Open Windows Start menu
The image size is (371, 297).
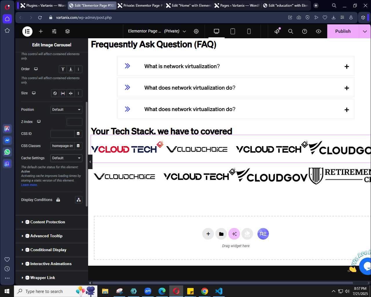[x=7, y=291]
